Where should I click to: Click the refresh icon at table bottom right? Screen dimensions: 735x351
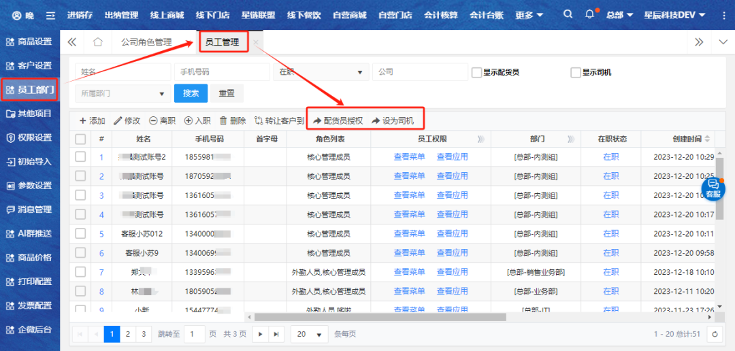pyautogui.click(x=714, y=334)
